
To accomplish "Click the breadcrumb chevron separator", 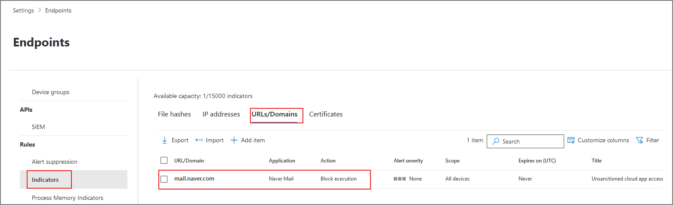I will (40, 10).
